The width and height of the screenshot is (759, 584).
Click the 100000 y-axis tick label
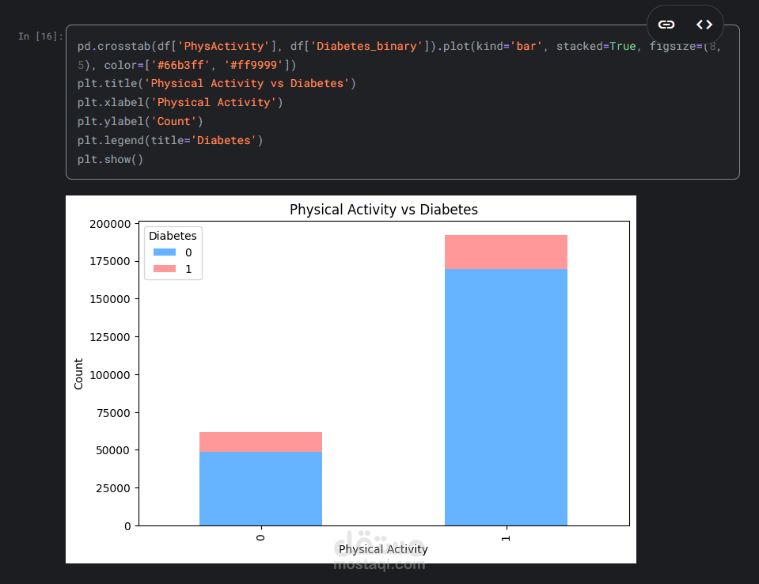pyautogui.click(x=108, y=375)
